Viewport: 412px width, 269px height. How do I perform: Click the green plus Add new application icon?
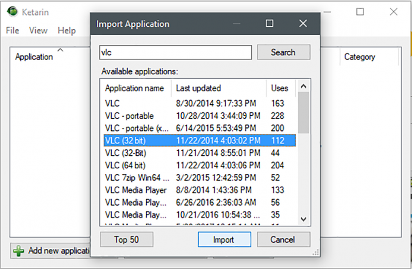pyautogui.click(x=19, y=251)
